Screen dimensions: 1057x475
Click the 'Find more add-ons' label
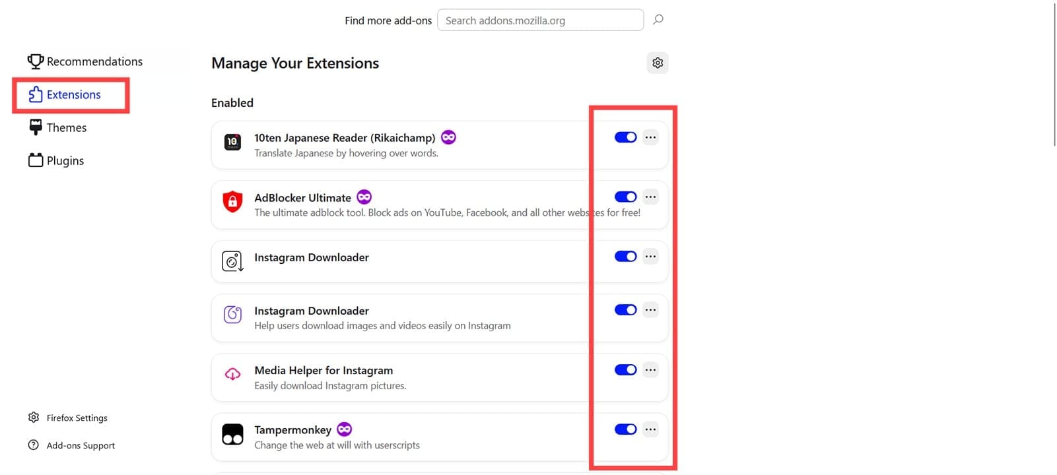(388, 20)
